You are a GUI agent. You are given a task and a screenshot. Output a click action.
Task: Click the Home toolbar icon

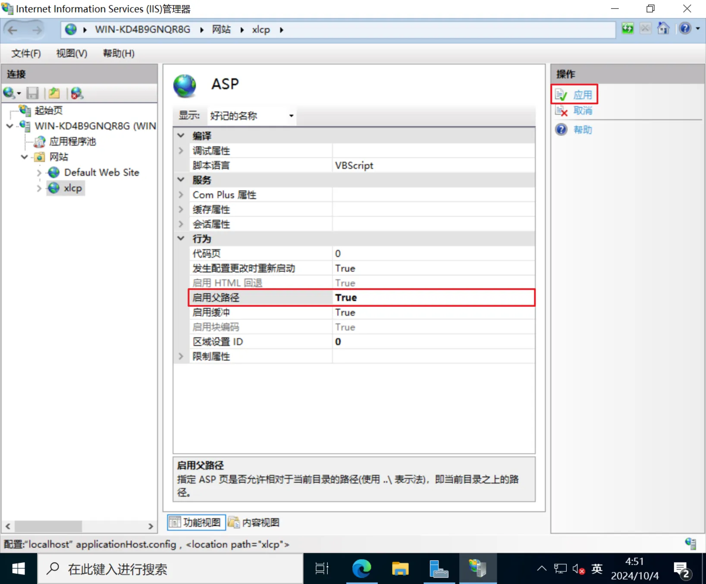coord(663,29)
